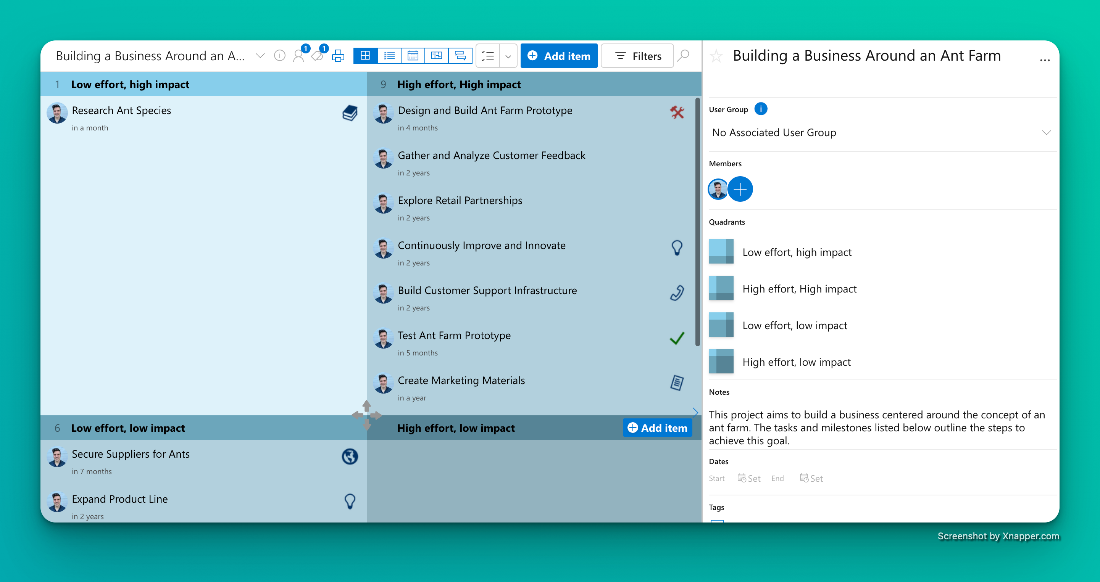Image resolution: width=1100 pixels, height=582 pixels.
Task: Click the green checkmark on Test Ant Farm Prototype
Action: (x=677, y=338)
